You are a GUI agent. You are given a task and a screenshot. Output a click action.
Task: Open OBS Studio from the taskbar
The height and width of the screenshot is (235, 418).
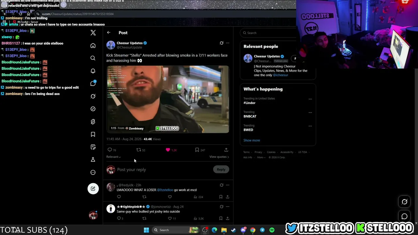(x=205, y=230)
